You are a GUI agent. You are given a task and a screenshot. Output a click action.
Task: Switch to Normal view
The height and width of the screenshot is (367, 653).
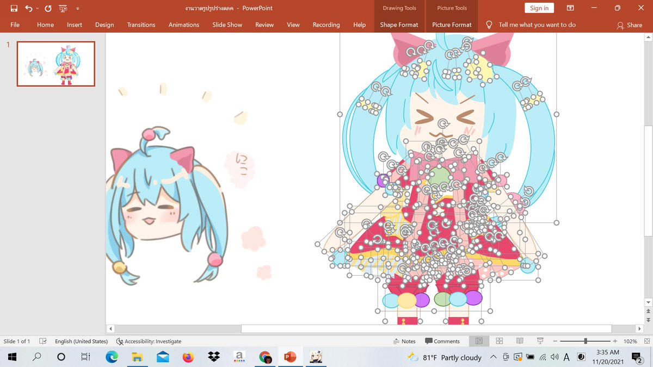479,341
